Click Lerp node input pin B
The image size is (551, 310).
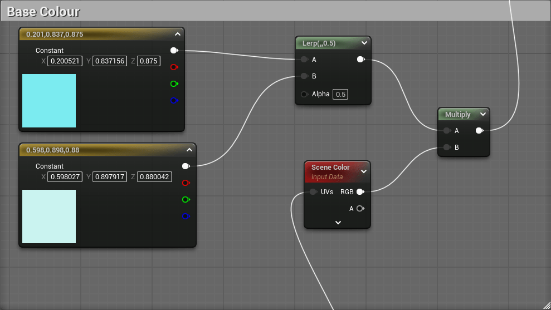304,76
